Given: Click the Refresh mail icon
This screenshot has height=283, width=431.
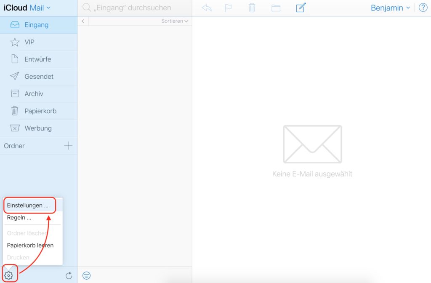Looking at the screenshot, I should pos(69,275).
